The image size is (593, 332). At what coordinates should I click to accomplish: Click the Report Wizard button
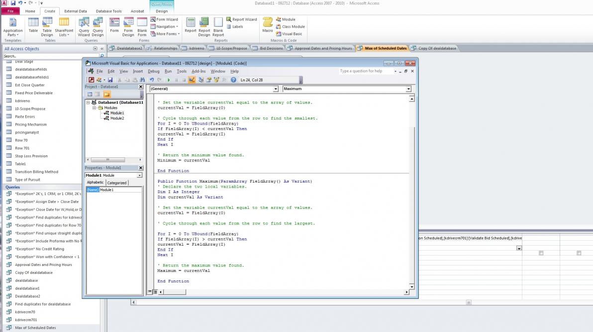[x=241, y=19]
